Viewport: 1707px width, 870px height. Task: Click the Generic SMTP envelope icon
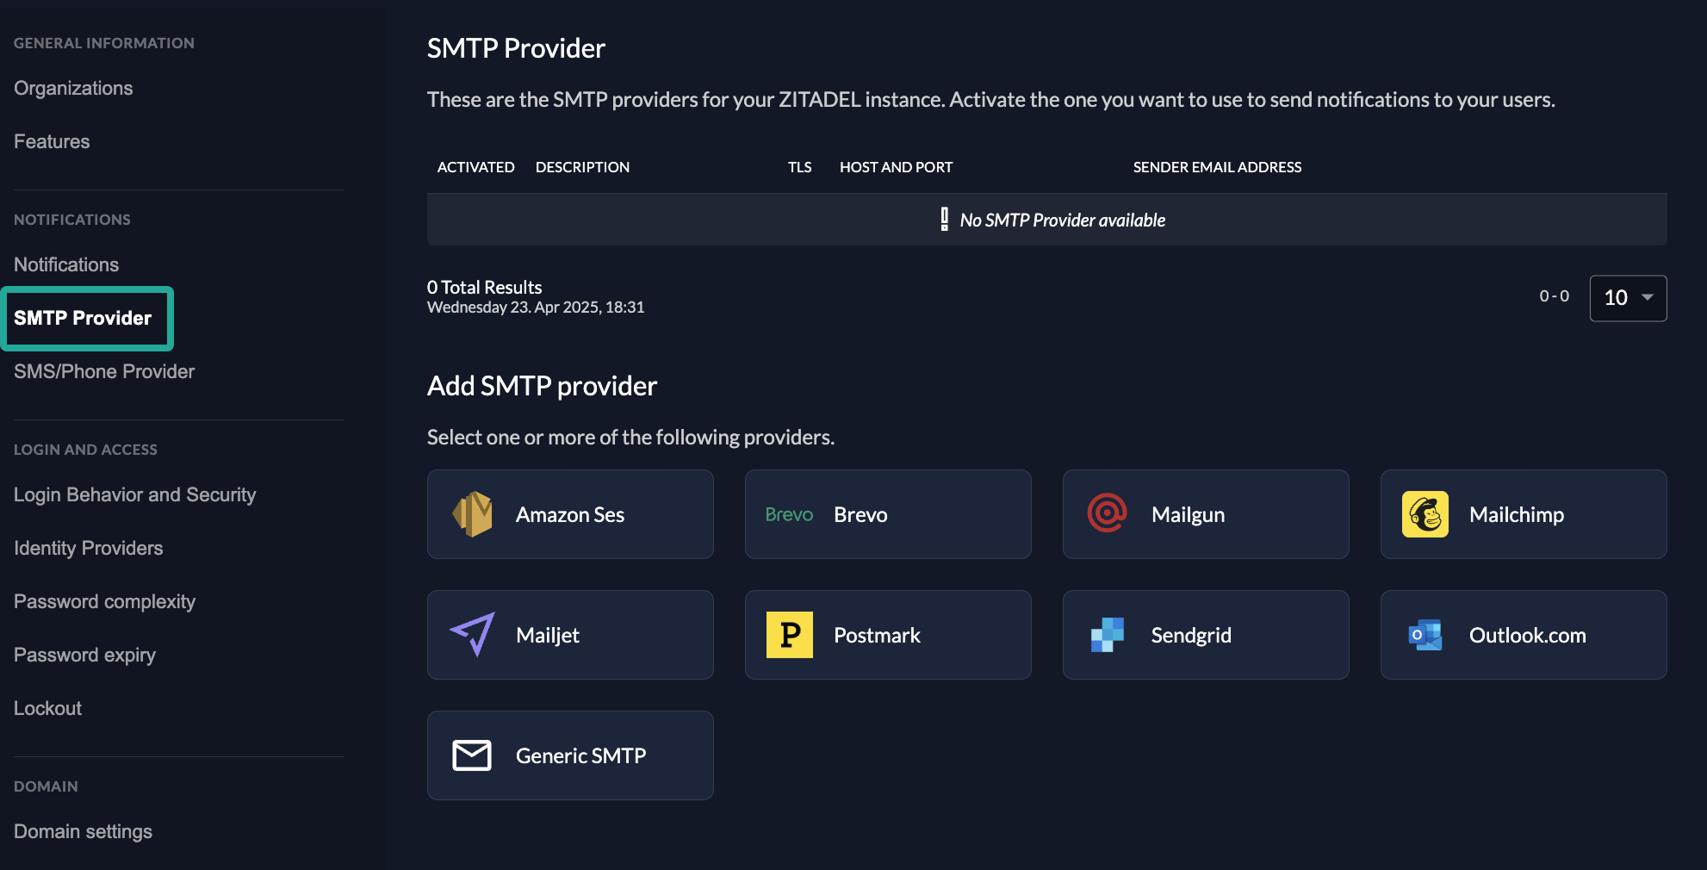(472, 755)
